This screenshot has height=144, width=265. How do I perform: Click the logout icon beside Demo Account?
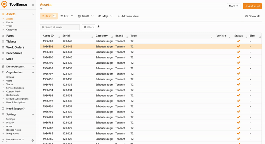(x=33, y=140)
